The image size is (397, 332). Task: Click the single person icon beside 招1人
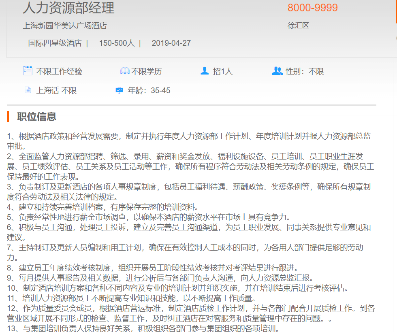tap(205, 71)
